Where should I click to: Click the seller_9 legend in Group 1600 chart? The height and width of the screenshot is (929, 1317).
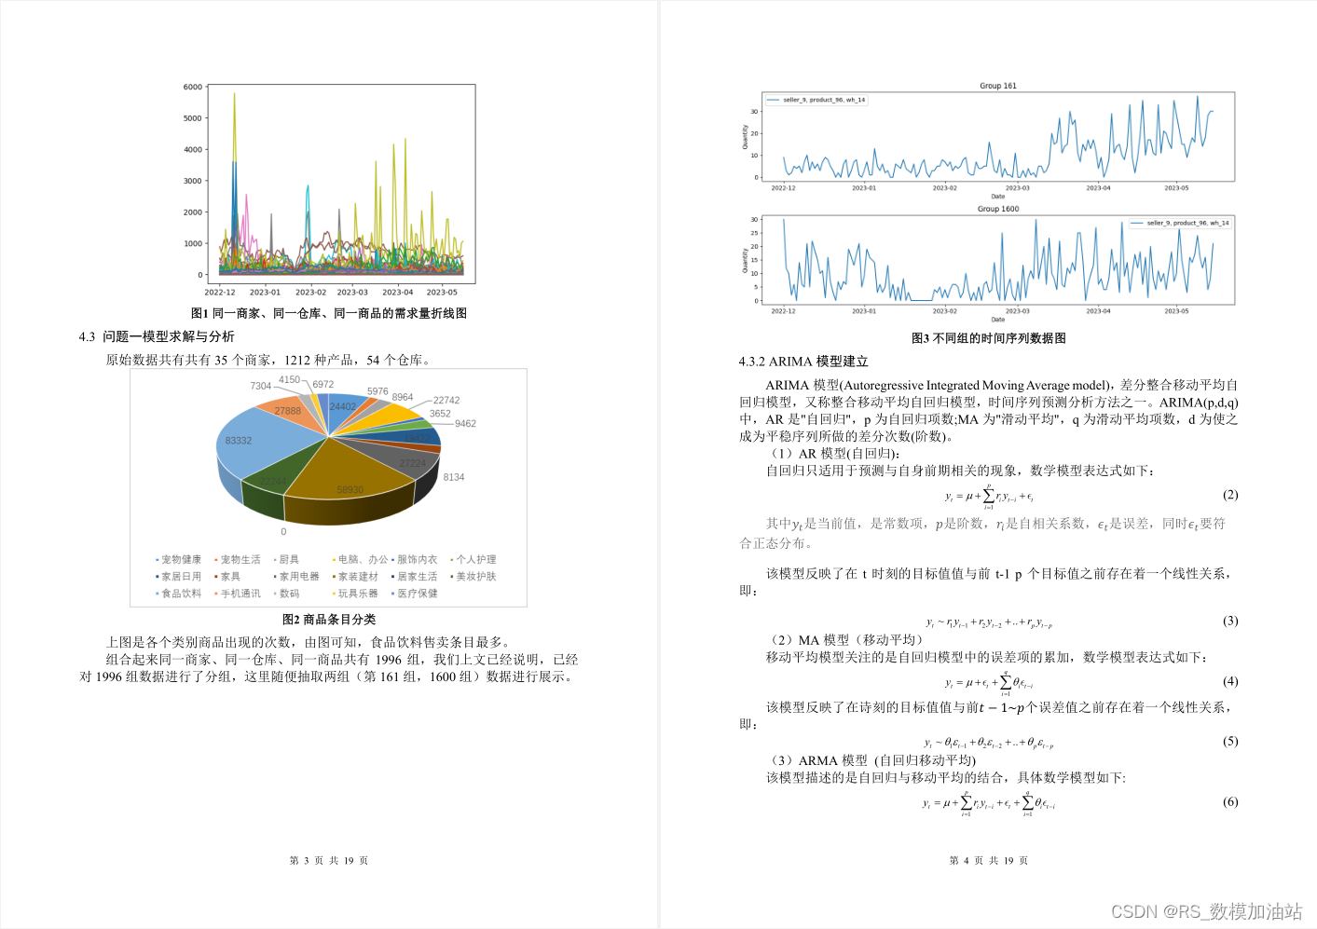click(x=1180, y=223)
